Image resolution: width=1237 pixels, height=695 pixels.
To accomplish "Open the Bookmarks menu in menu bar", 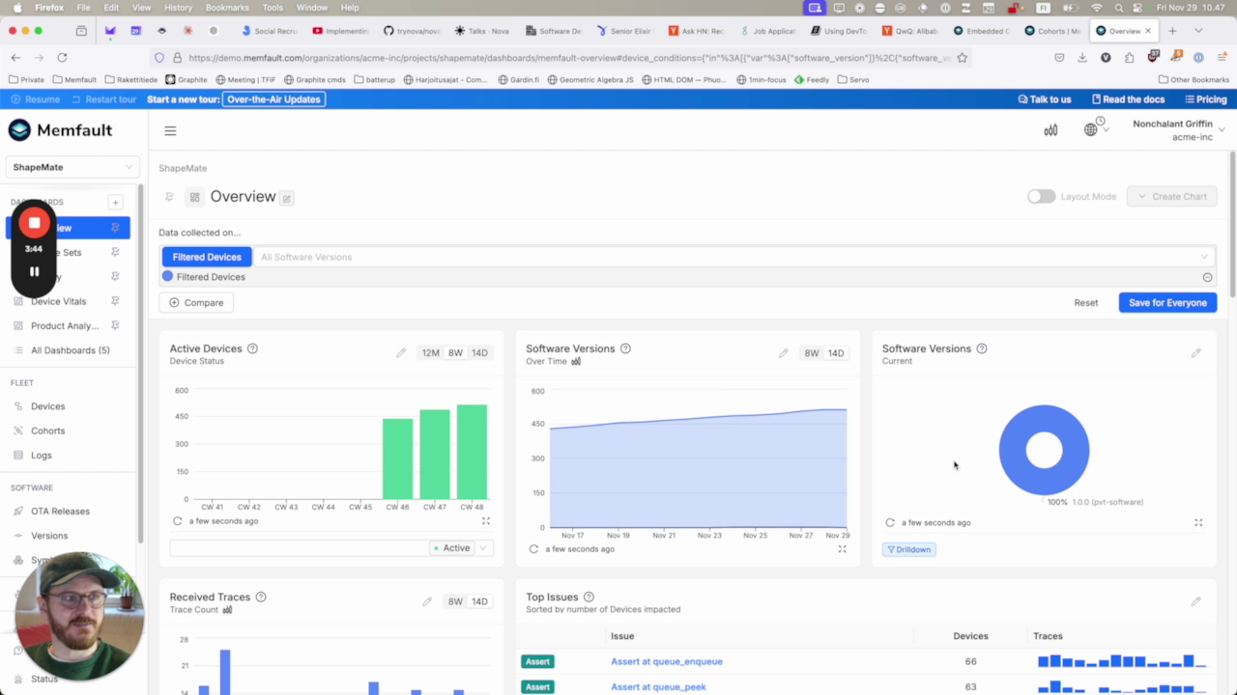I will pyautogui.click(x=227, y=8).
